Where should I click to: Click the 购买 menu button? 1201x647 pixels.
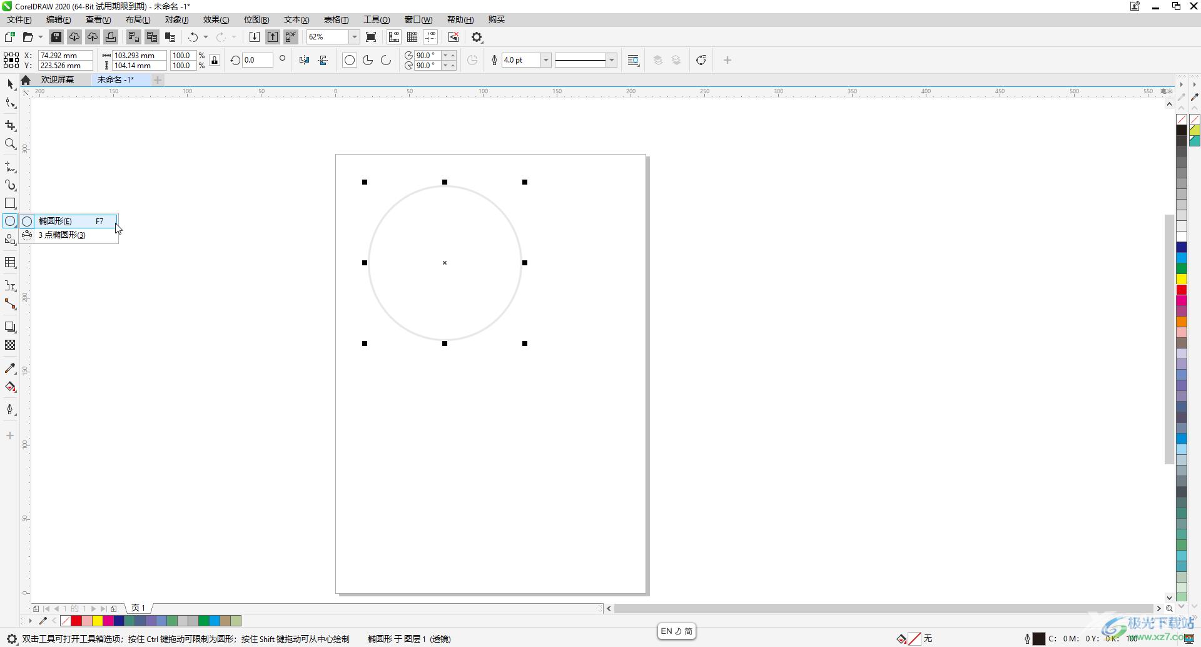[497, 19]
